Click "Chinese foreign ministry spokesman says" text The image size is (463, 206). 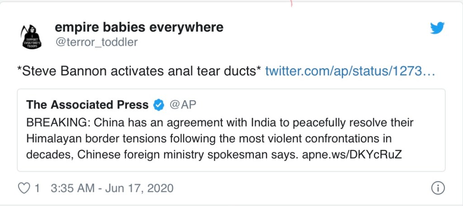(183, 154)
